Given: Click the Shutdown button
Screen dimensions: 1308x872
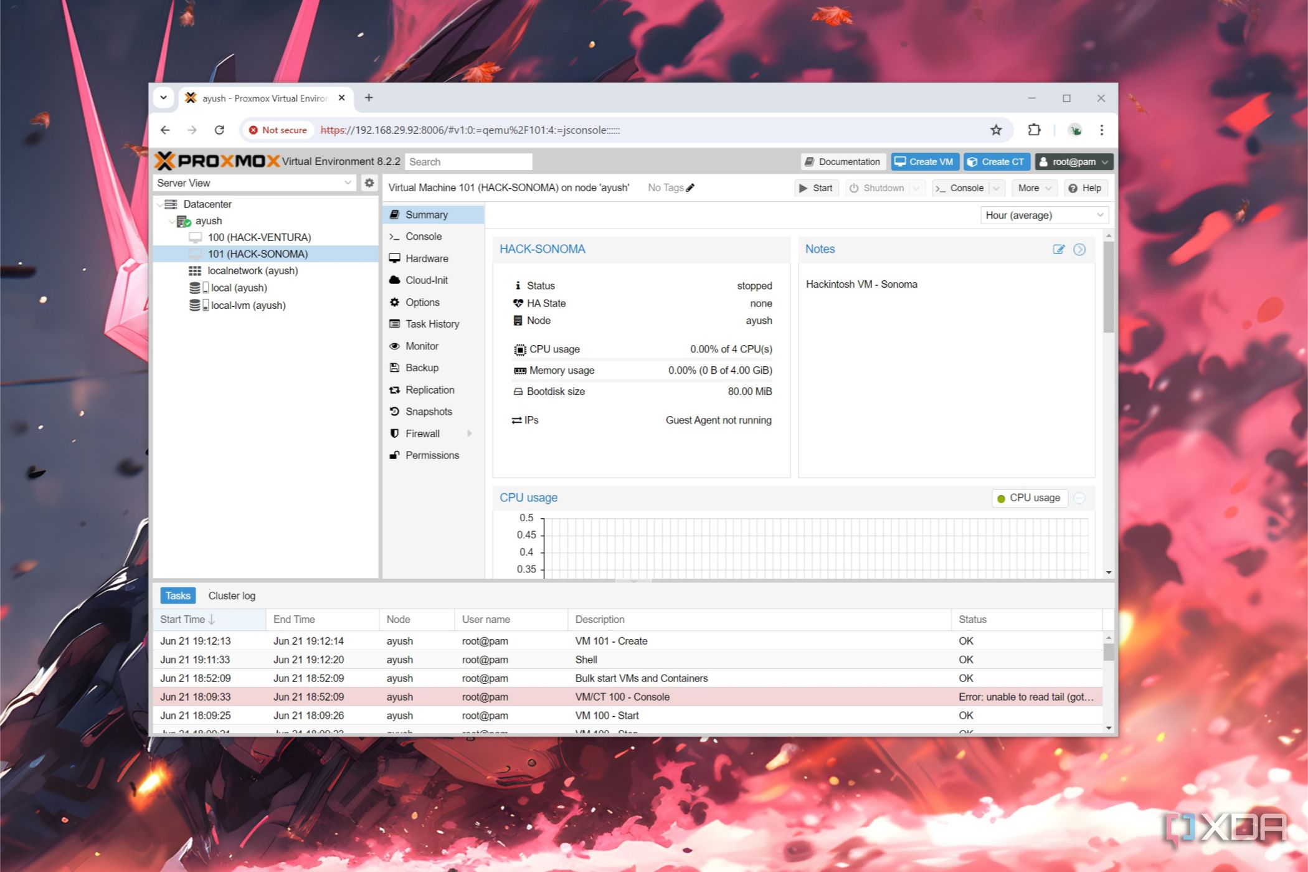Looking at the screenshot, I should point(877,187).
